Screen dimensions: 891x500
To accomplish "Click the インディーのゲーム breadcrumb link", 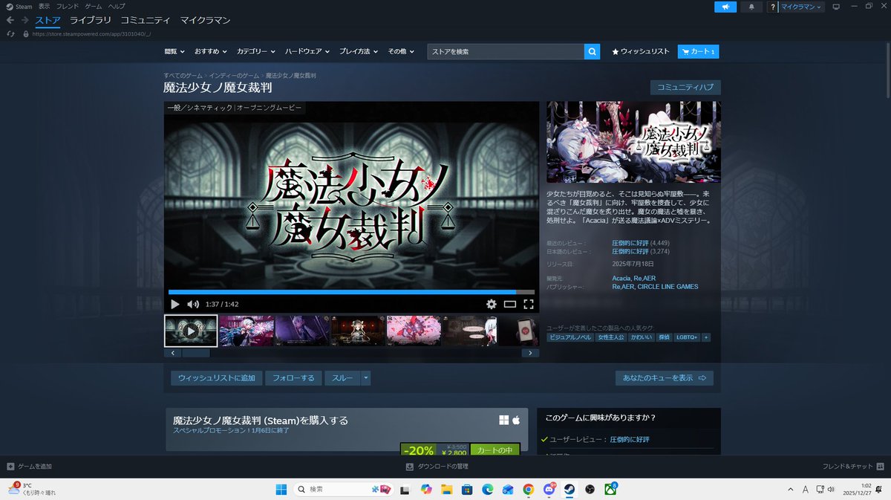I will pos(234,76).
